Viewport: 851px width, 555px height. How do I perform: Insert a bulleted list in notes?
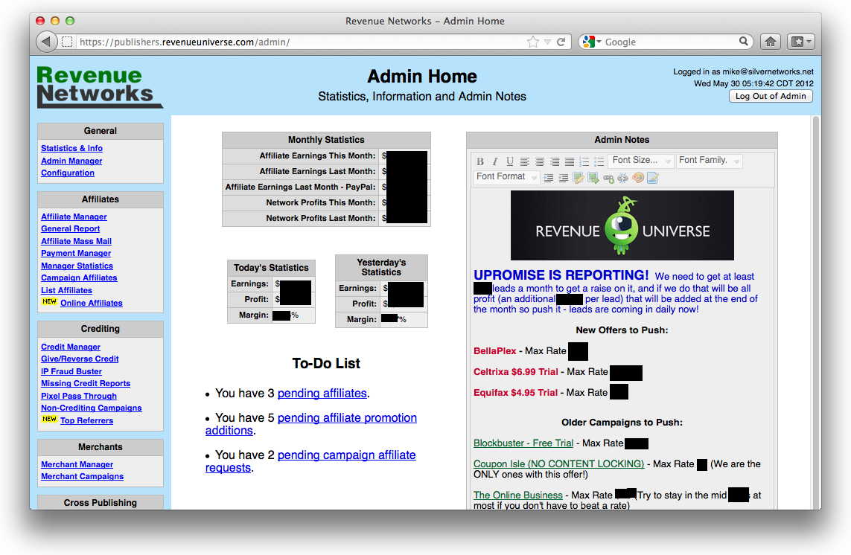pos(599,161)
